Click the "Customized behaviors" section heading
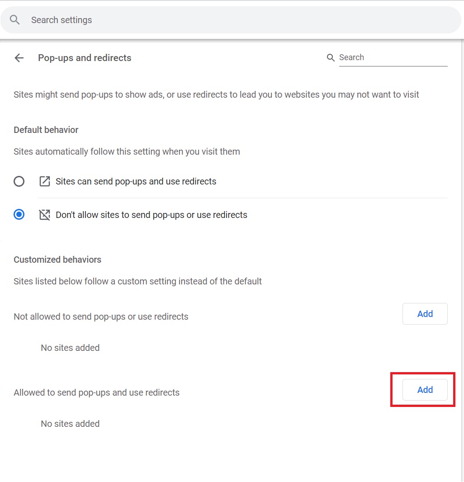Image resolution: width=464 pixels, height=482 pixels. [57, 260]
